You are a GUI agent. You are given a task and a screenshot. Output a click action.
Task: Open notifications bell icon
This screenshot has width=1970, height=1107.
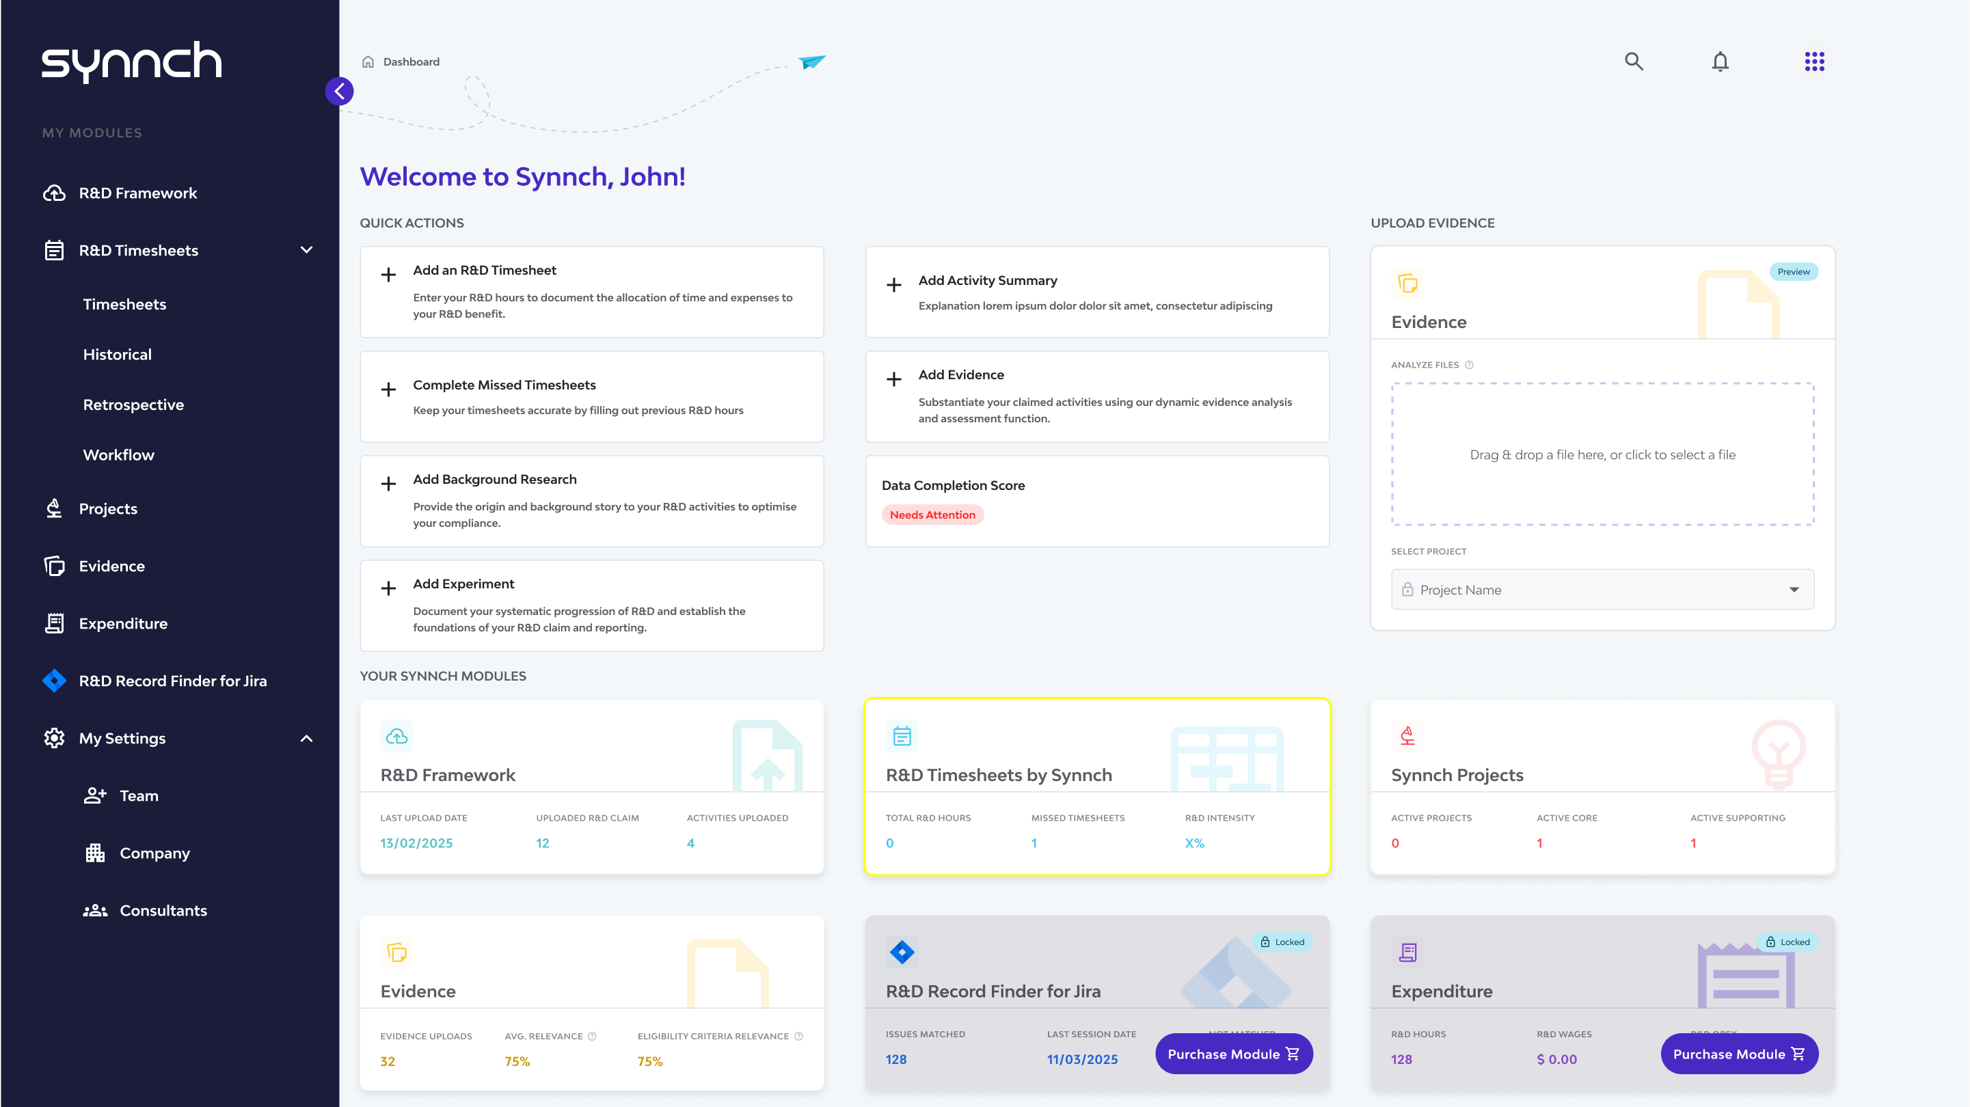(x=1720, y=61)
